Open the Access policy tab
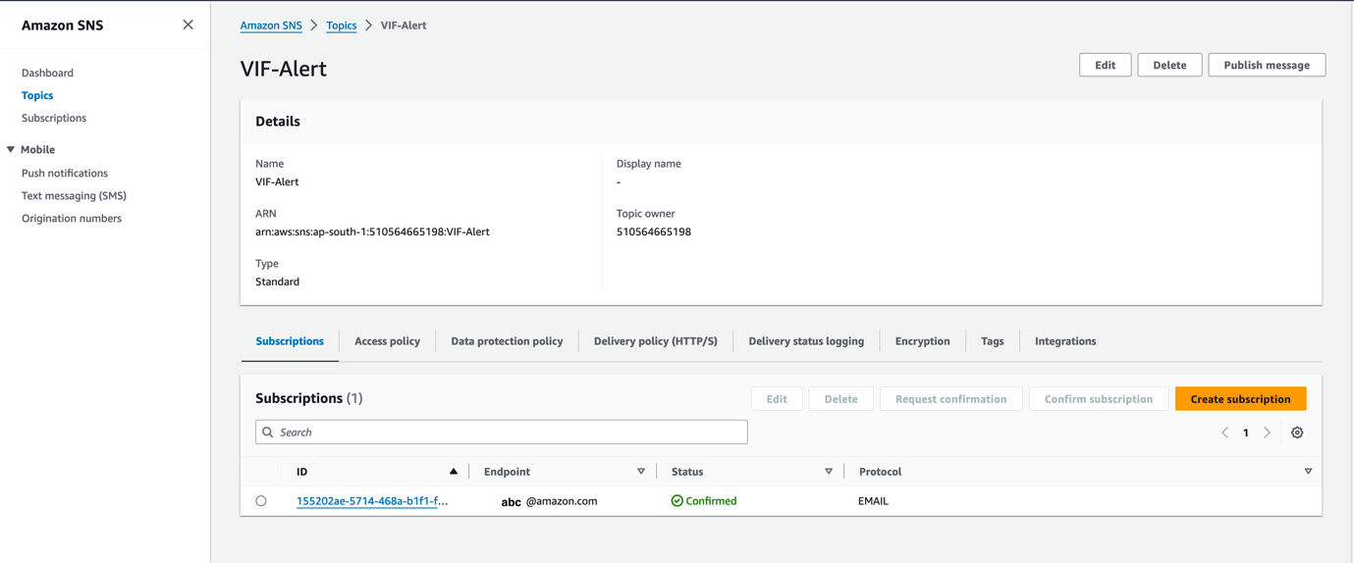This screenshot has width=1354, height=563. 387,341
